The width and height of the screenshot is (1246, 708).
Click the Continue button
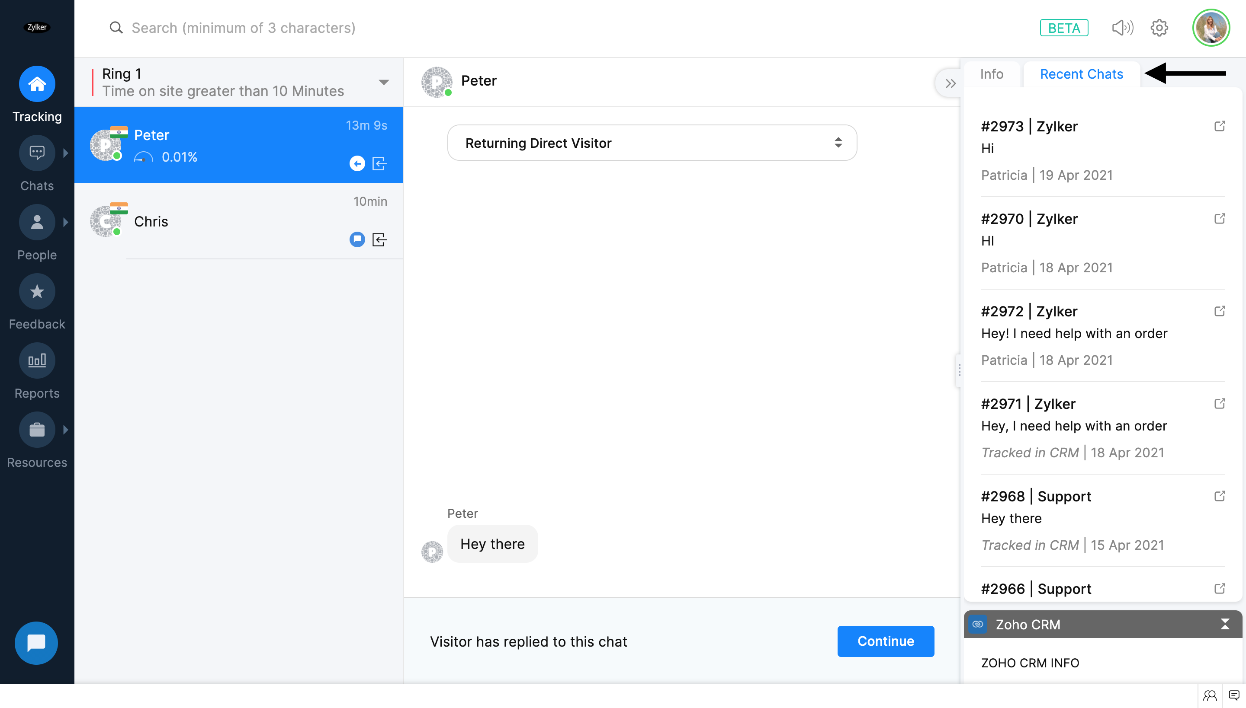pyautogui.click(x=885, y=641)
